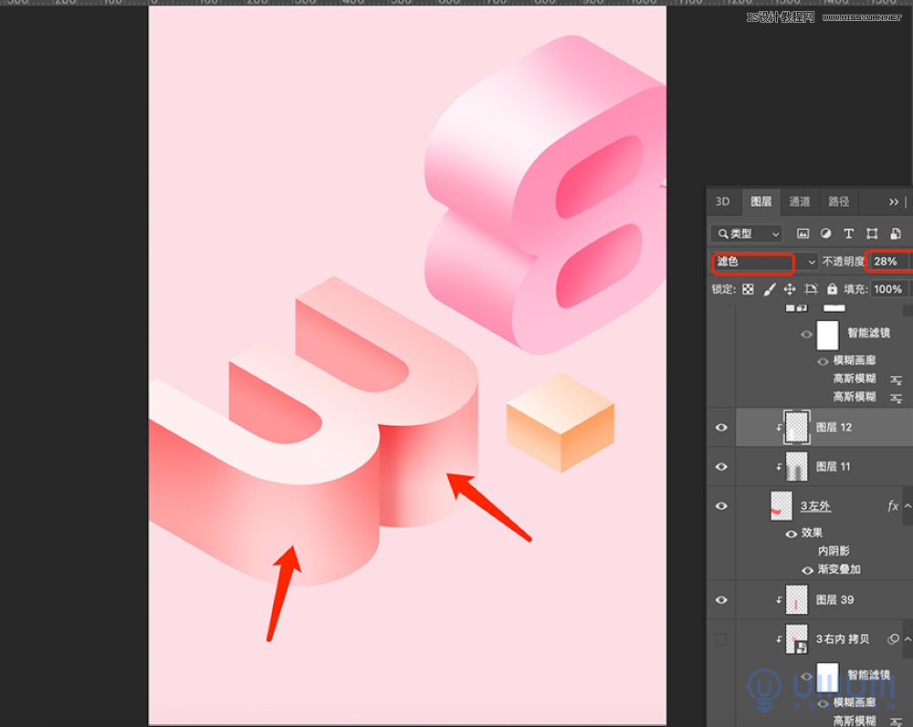913x727 pixels.
Task: Click the shape layer filter icon
Action: (872, 234)
